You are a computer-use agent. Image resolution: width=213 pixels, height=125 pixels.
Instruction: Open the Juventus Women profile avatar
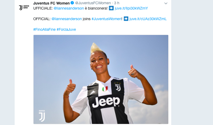pos(24,8)
